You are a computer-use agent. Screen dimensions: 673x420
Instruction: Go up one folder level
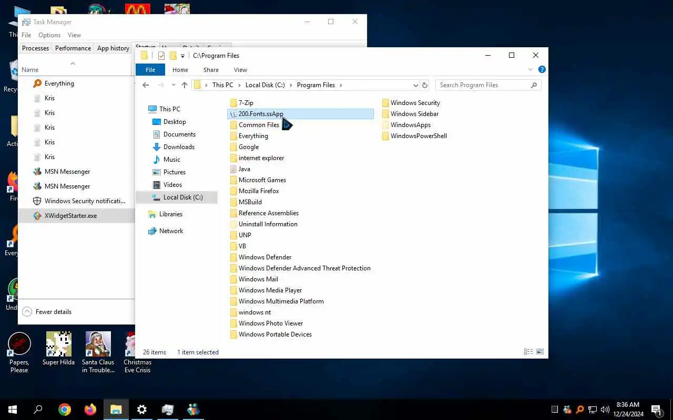pyautogui.click(x=184, y=85)
